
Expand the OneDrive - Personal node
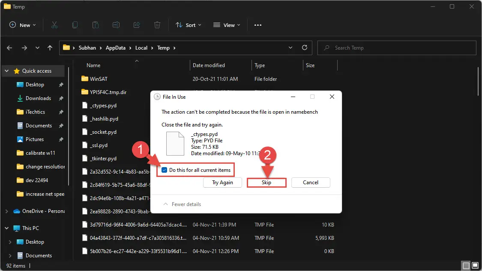[6, 211]
